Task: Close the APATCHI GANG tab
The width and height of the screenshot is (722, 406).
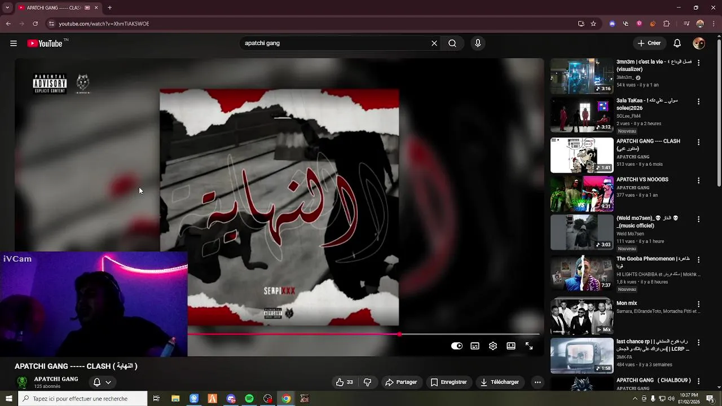Action: pyautogui.click(x=96, y=8)
